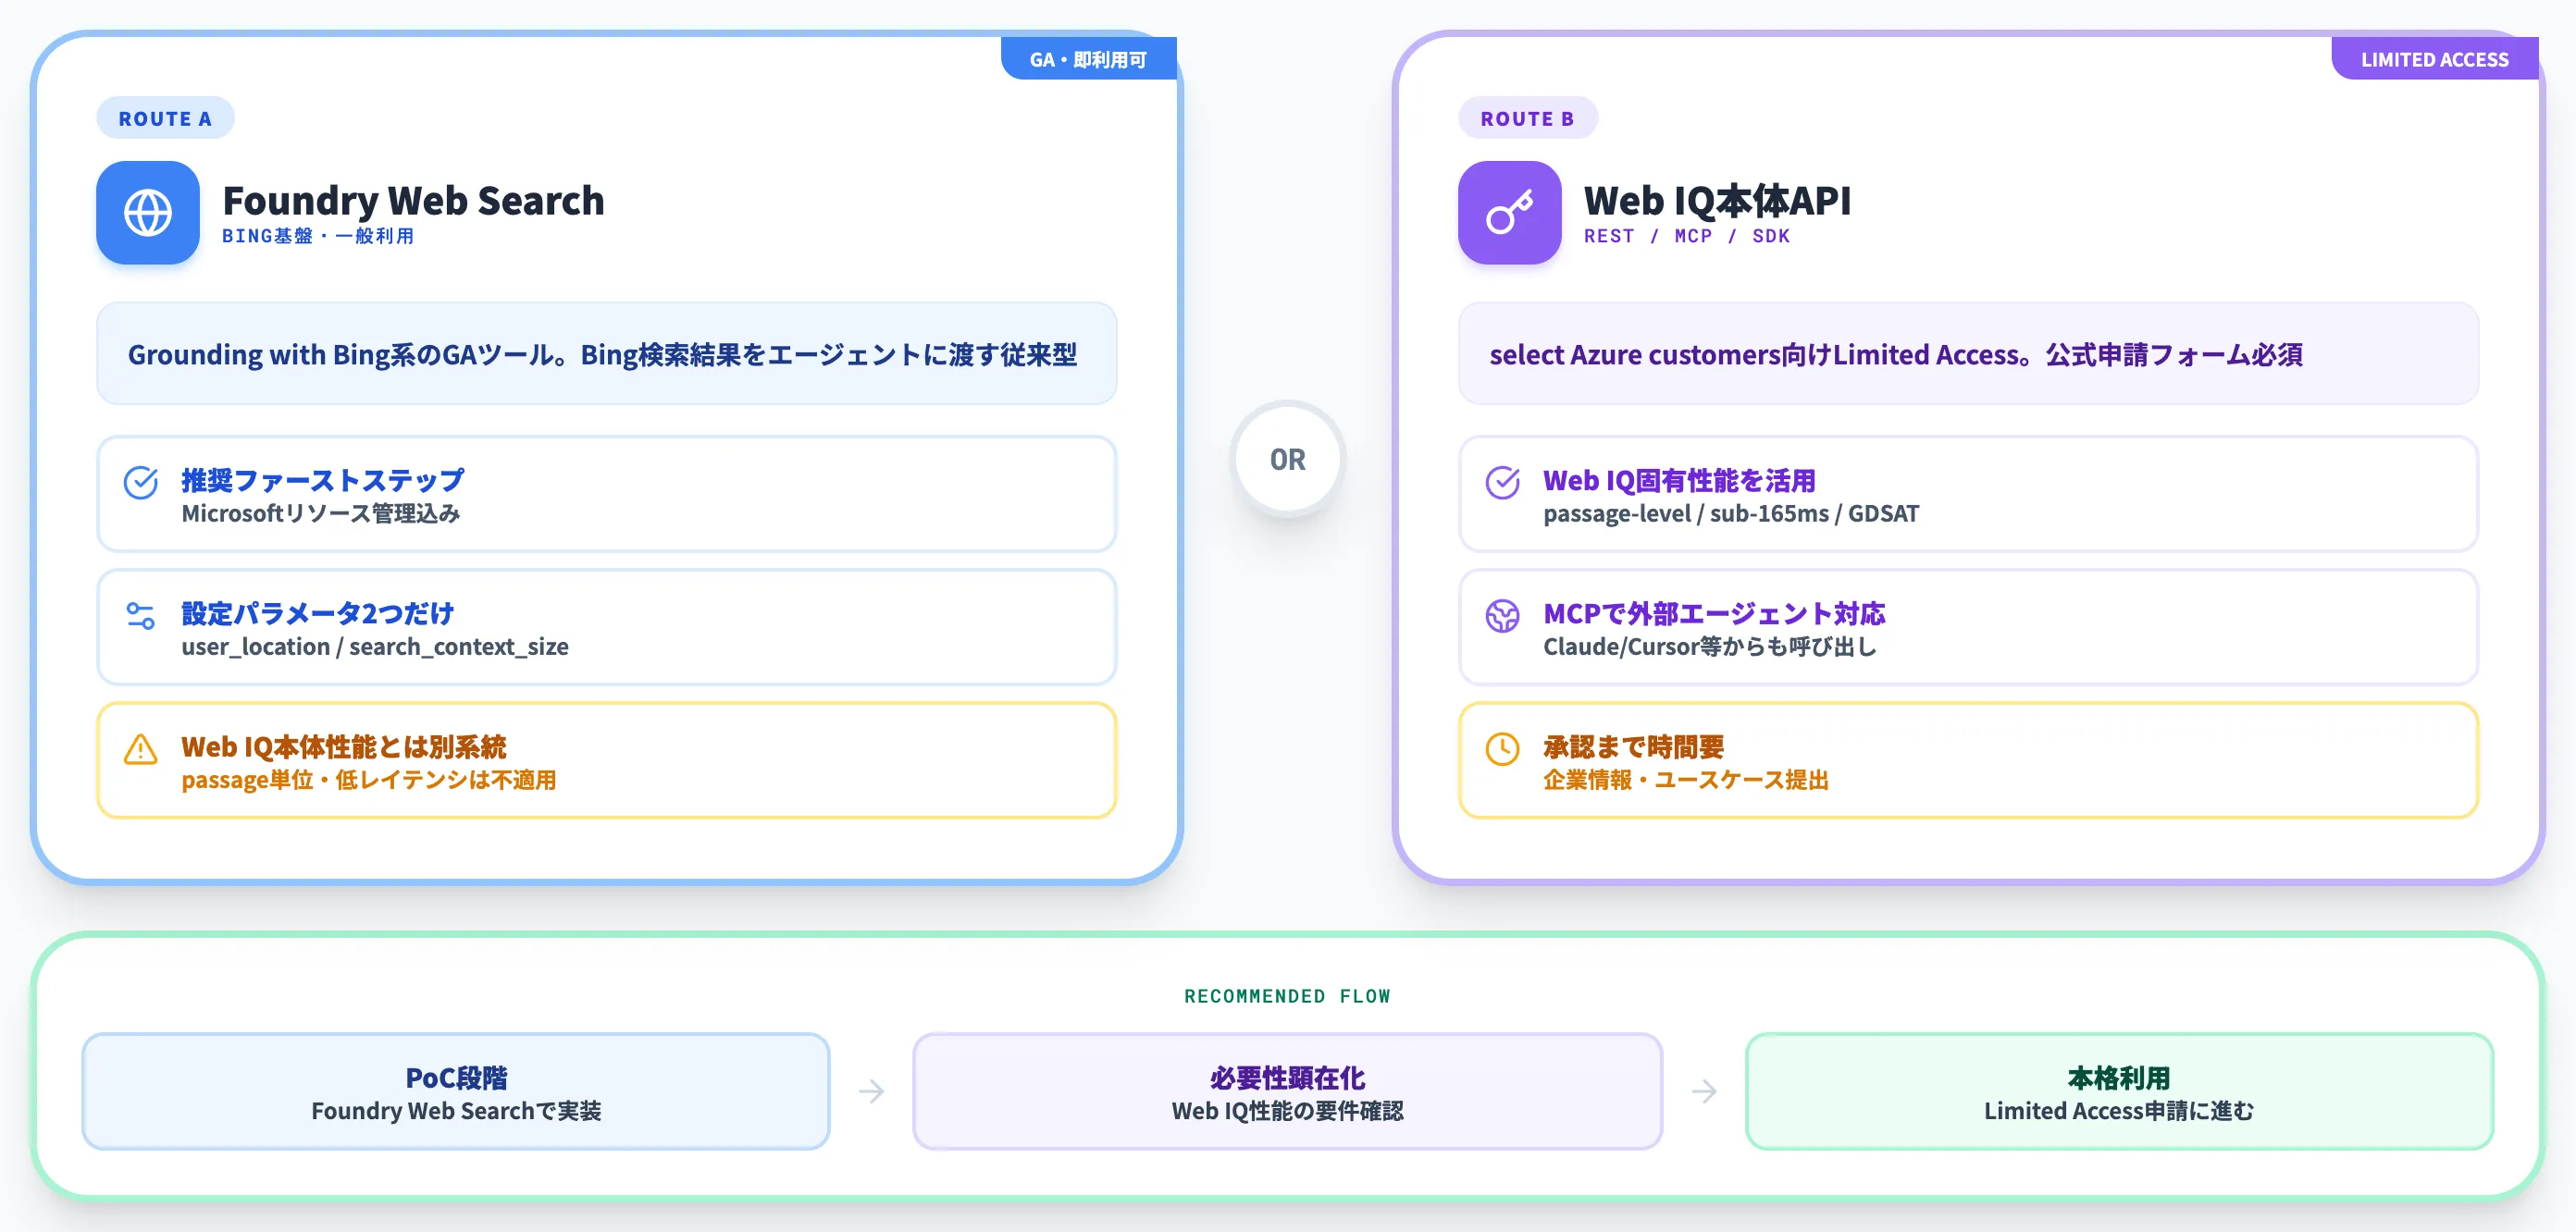Click the Web IQ本体API heading
Screen dimensions: 2576x1232
(x=1718, y=201)
